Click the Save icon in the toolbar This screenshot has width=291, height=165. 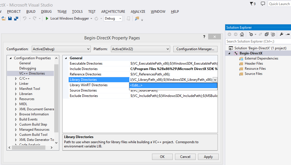(x=10, y=18)
